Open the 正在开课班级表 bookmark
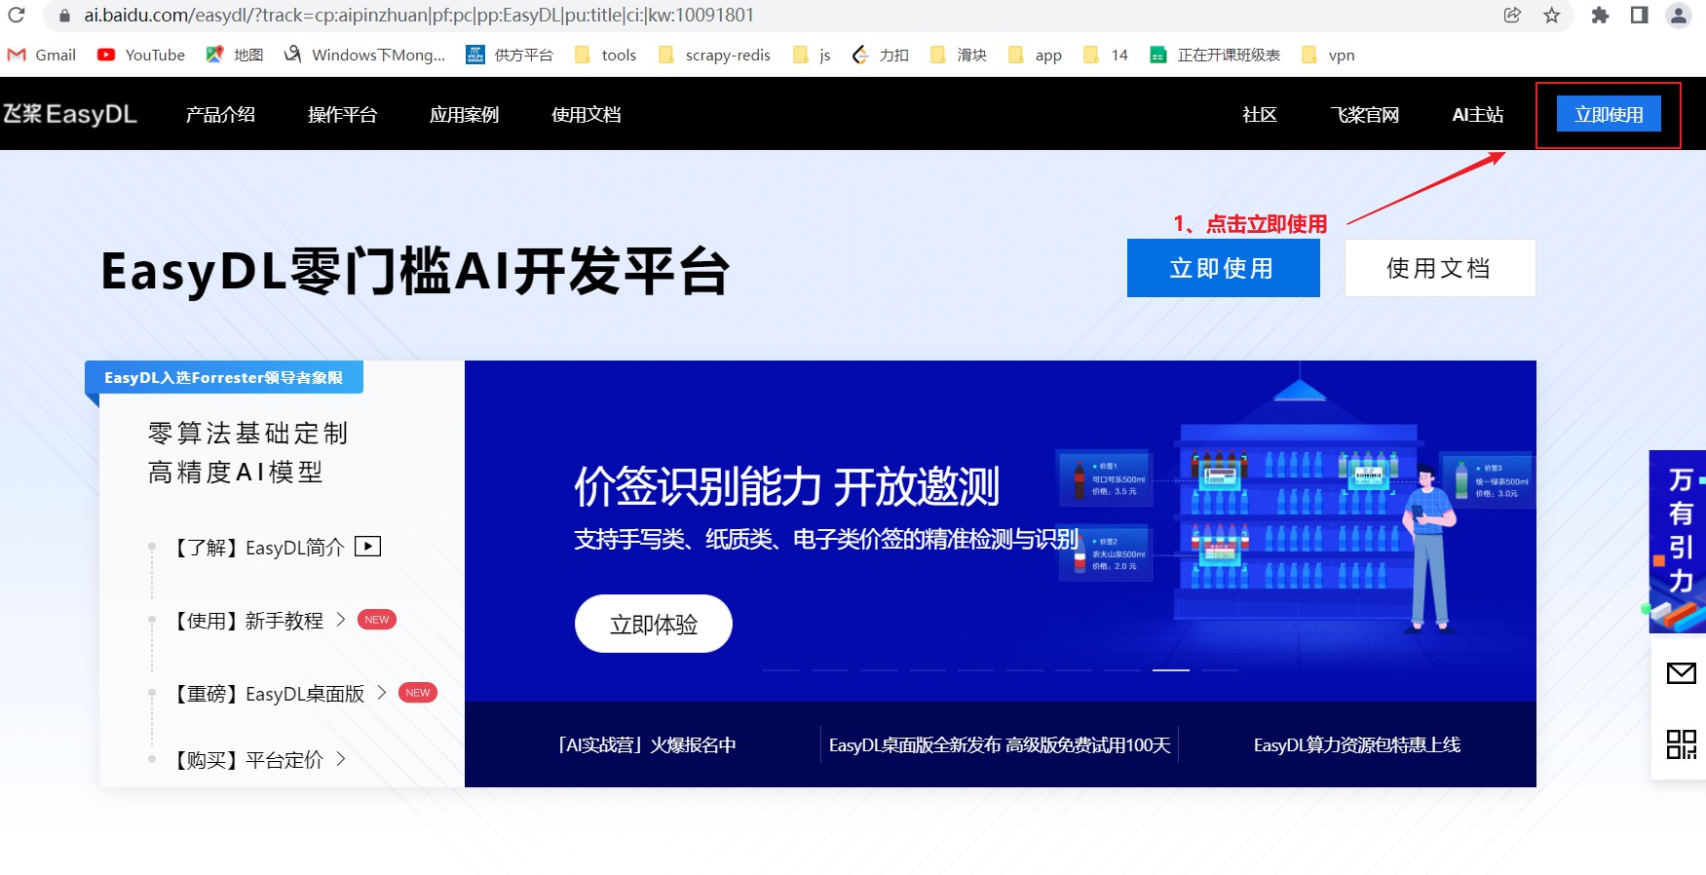Screen dimensions: 1706x875 pos(1215,55)
